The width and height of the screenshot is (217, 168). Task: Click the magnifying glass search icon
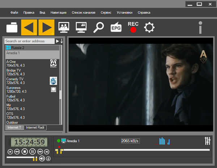pyautogui.click(x=98, y=27)
